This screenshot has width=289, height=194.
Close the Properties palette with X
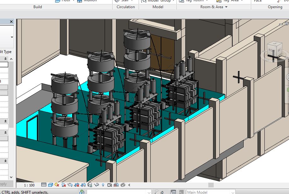[x=11, y=22]
